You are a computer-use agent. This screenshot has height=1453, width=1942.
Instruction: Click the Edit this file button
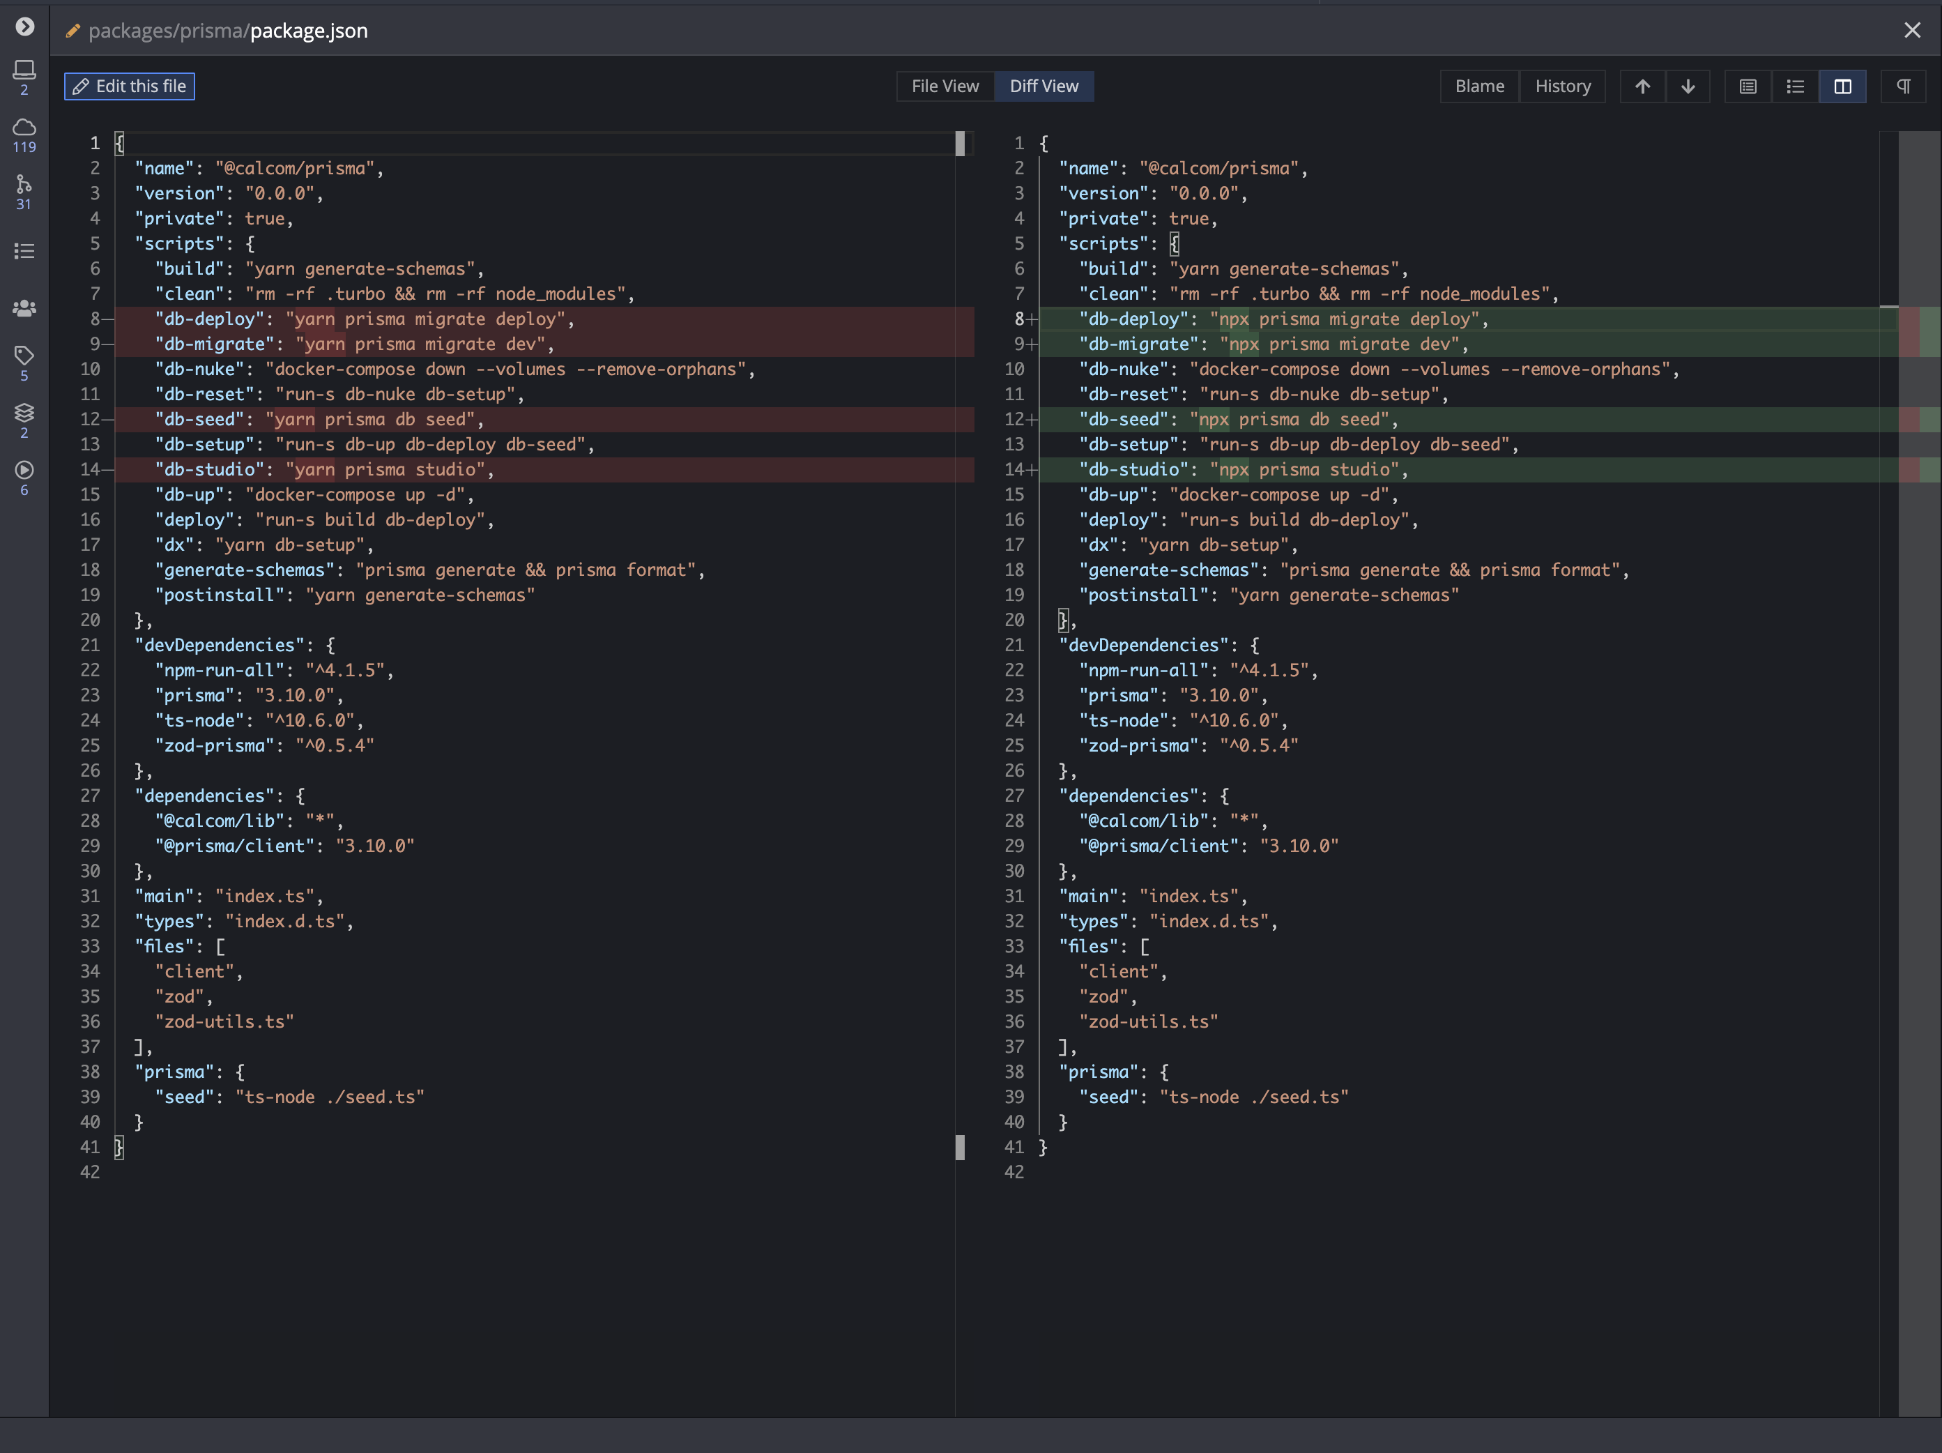click(x=129, y=86)
